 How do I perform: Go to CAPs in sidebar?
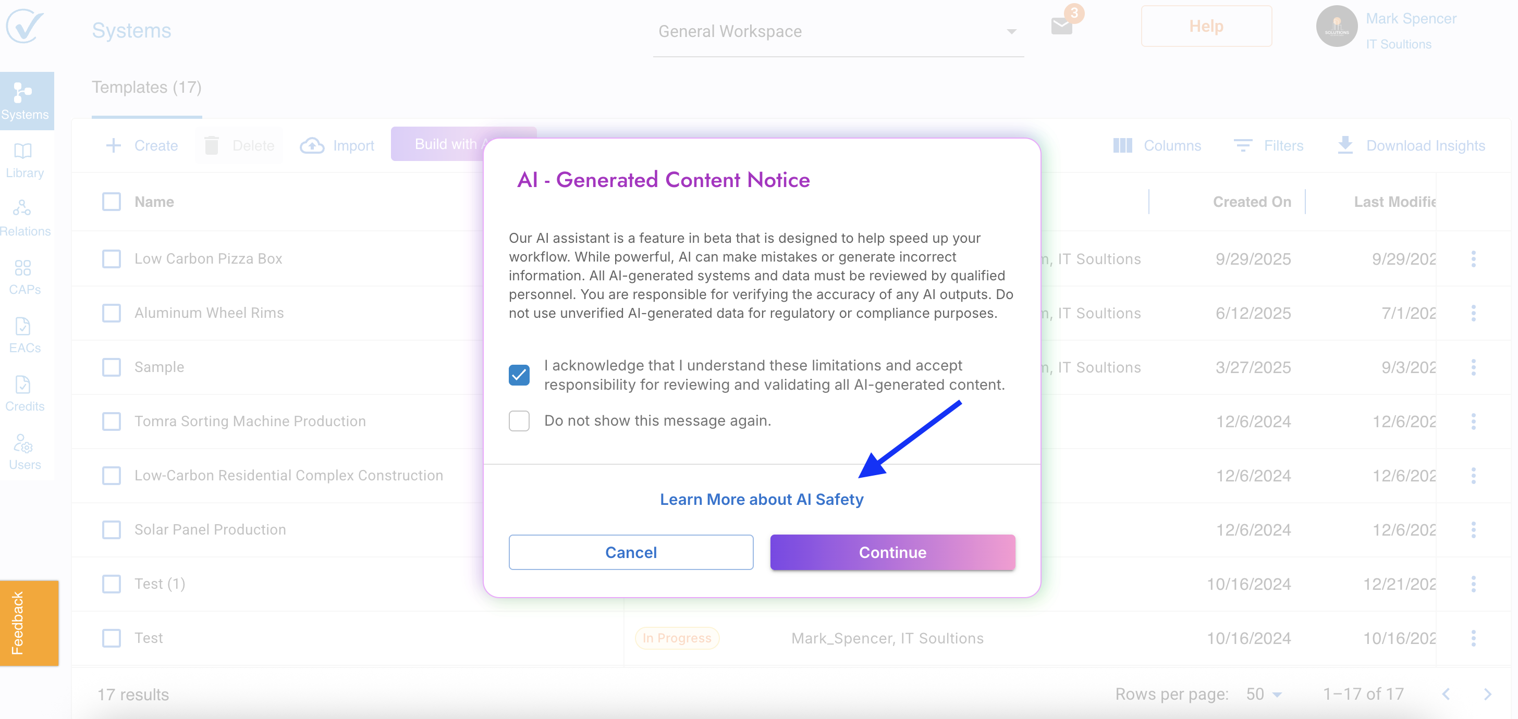[23, 276]
